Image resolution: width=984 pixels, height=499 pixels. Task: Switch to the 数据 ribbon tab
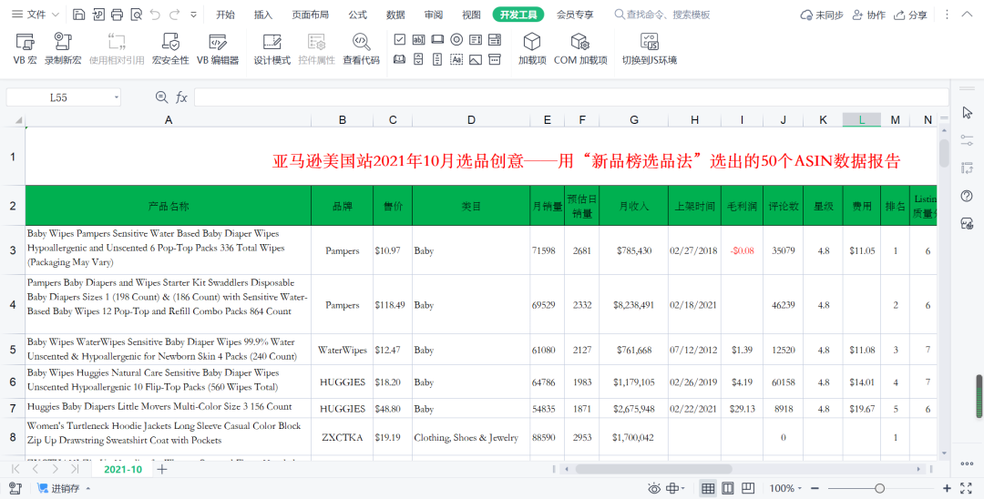pos(395,15)
